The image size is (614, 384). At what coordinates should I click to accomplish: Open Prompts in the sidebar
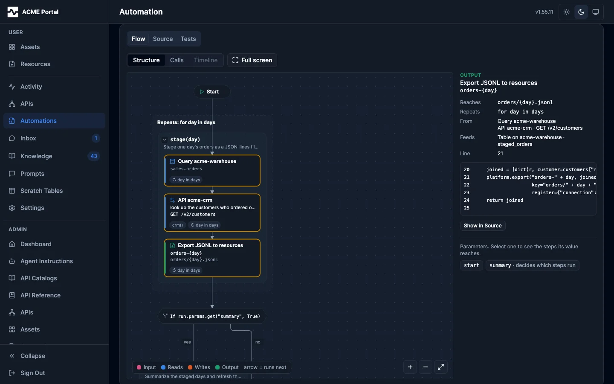54,174
